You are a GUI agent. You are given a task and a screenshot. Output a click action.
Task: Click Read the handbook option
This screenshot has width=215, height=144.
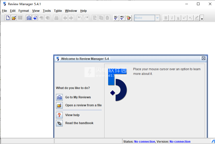click(79, 123)
